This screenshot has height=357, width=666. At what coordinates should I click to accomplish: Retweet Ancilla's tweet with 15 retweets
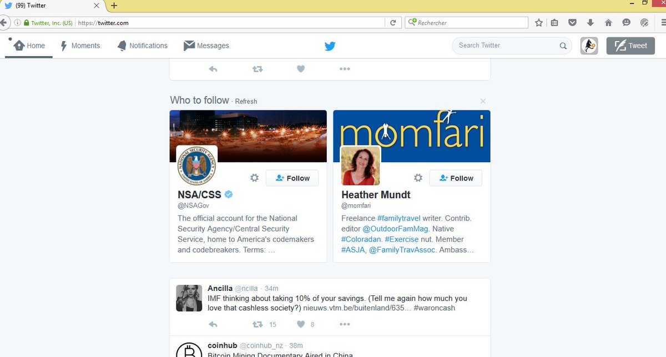258,324
